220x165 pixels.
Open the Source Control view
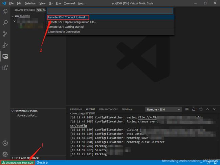point(5,34)
